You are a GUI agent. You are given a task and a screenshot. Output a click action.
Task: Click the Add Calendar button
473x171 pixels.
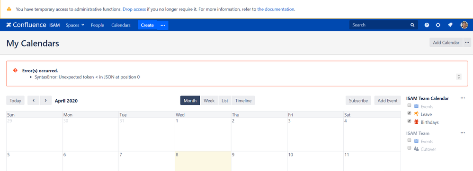click(446, 43)
